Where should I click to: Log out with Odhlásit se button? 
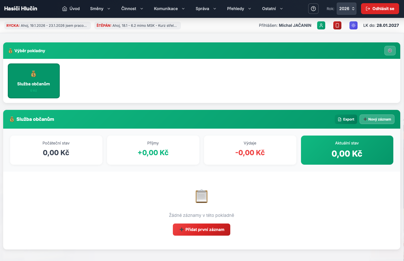[380, 9]
